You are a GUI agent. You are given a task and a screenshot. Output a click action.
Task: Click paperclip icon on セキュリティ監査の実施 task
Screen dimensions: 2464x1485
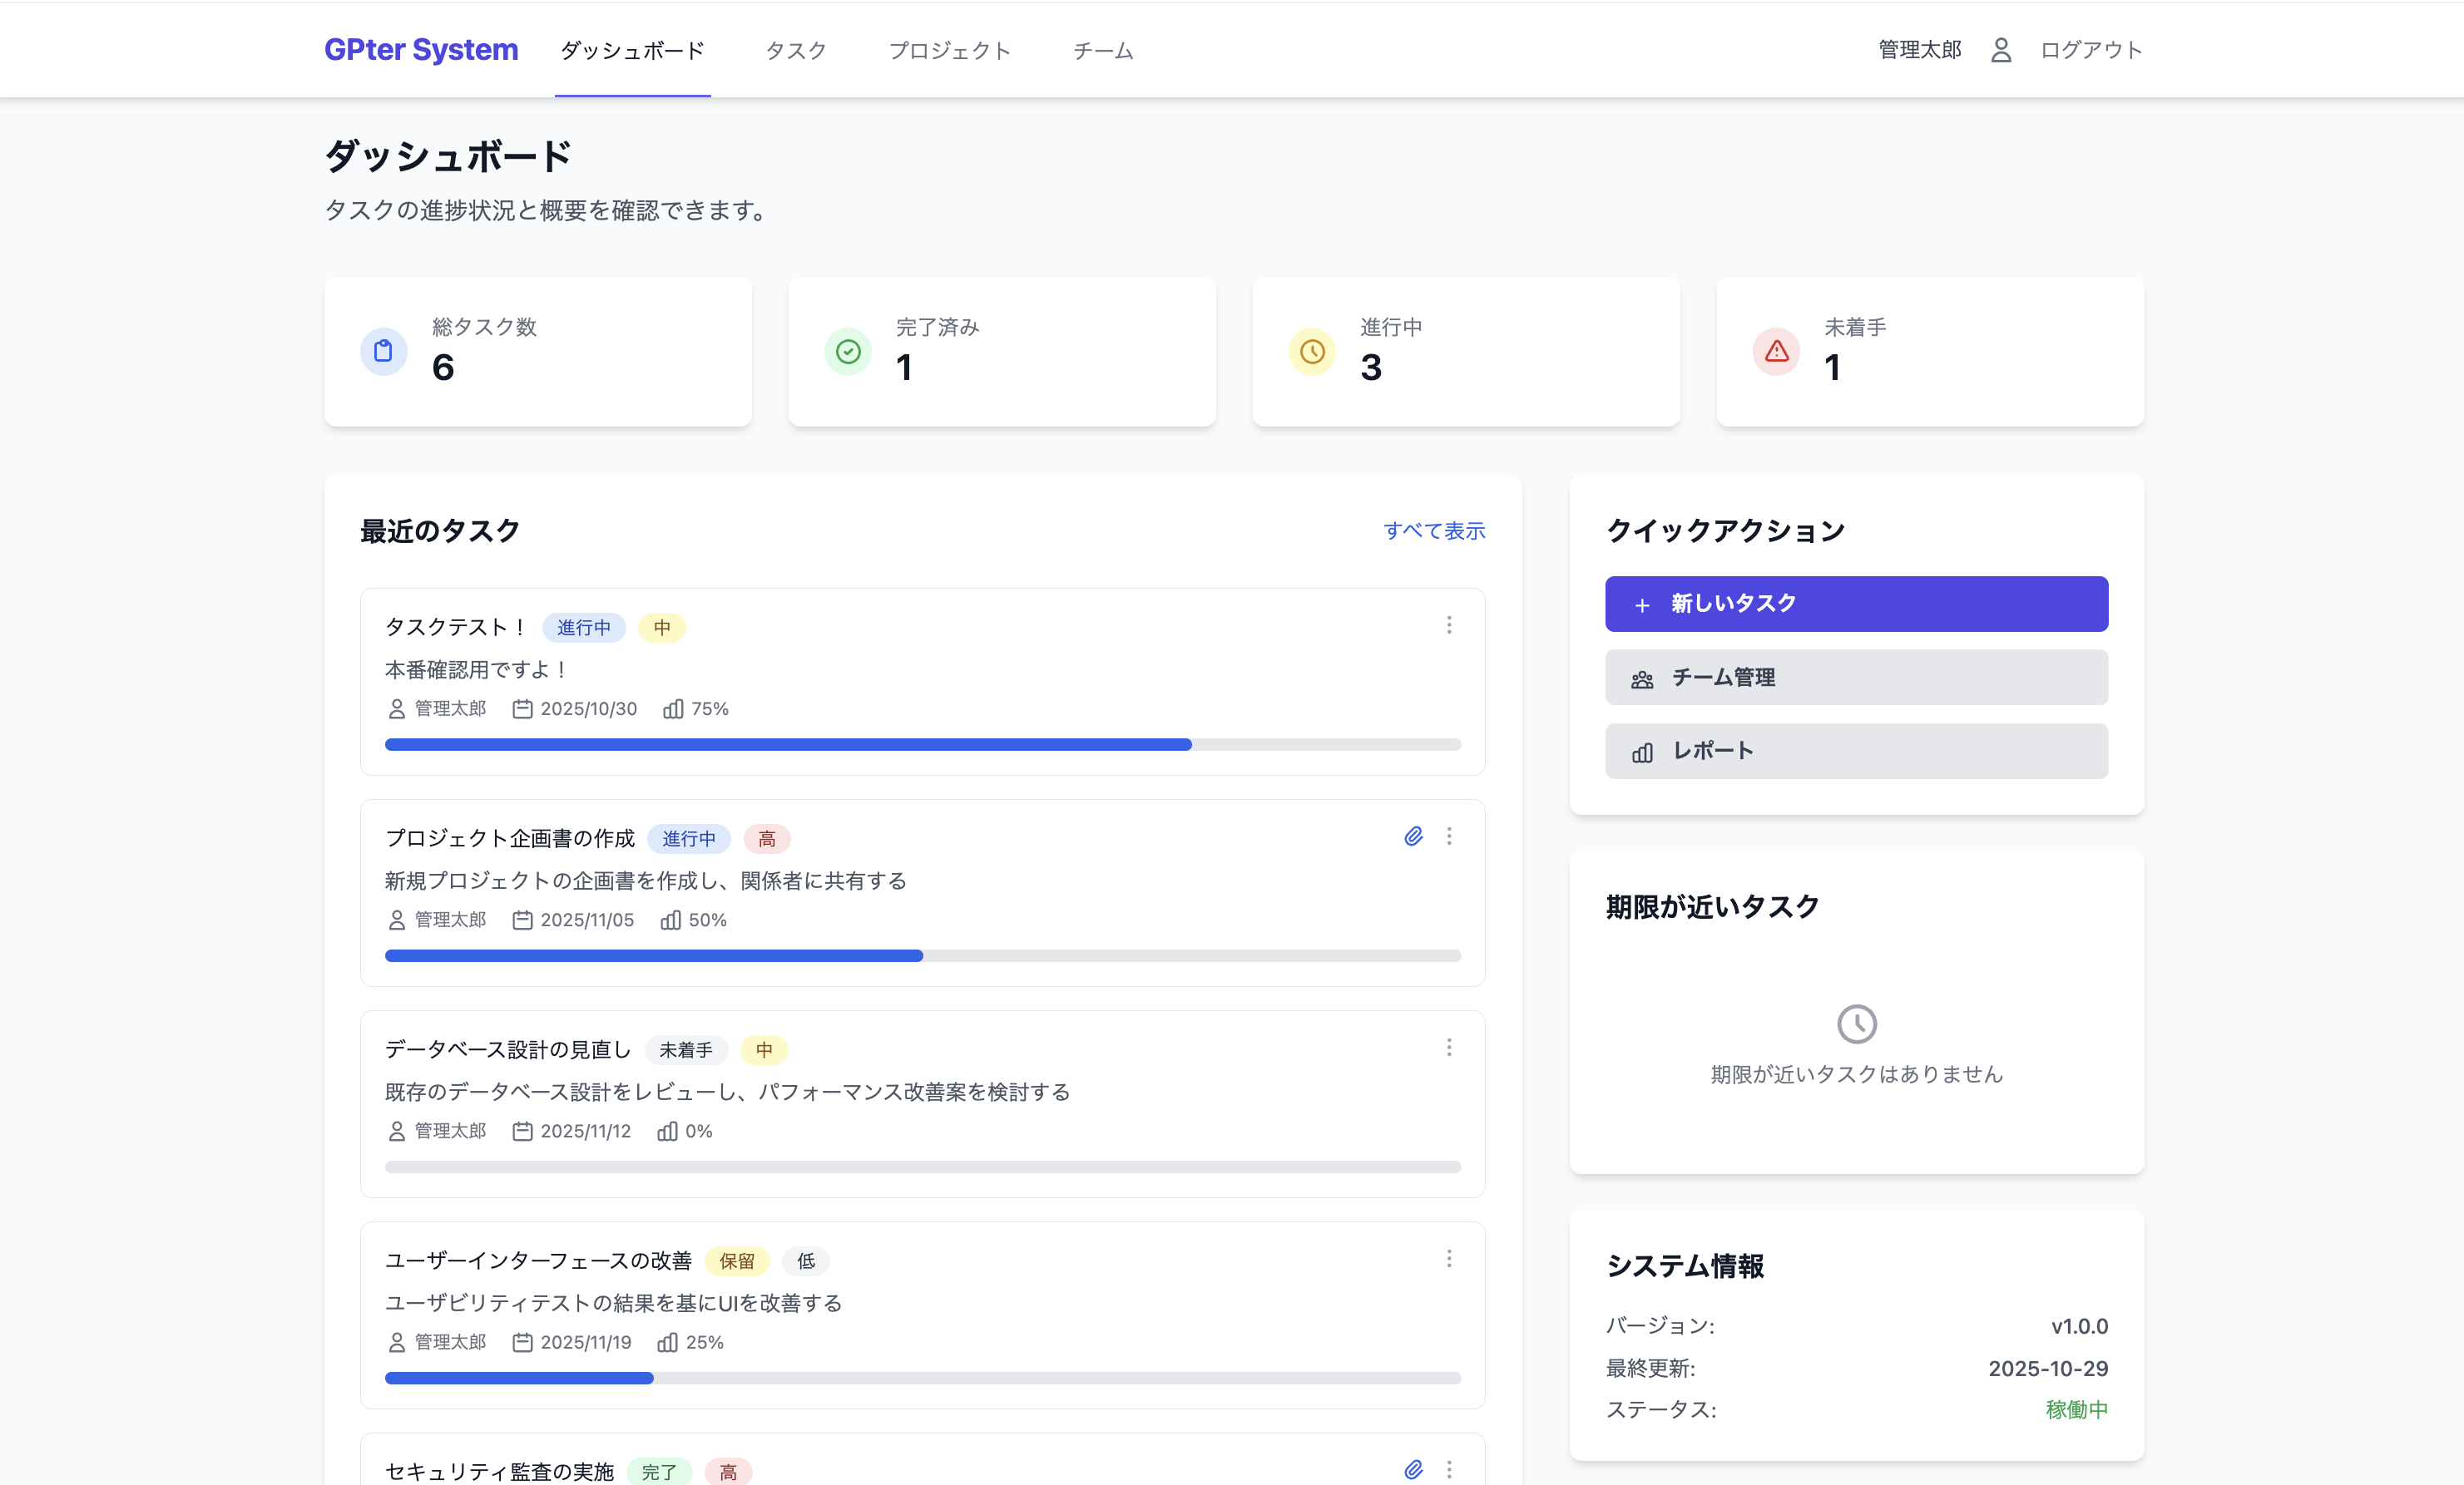coord(1413,1469)
